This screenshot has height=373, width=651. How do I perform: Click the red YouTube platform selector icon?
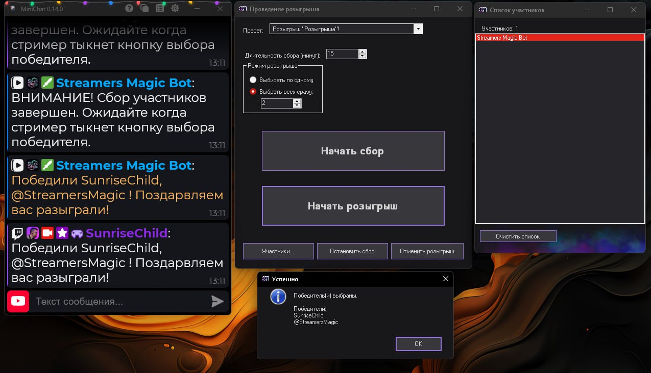click(18, 302)
